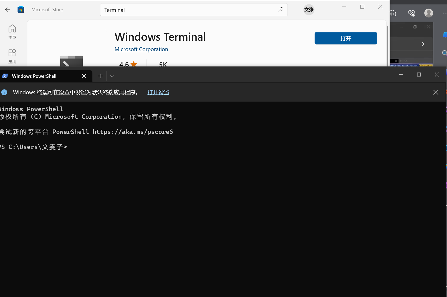
Task: Click the 打开设置 link in the infobar
Action: coord(158,92)
